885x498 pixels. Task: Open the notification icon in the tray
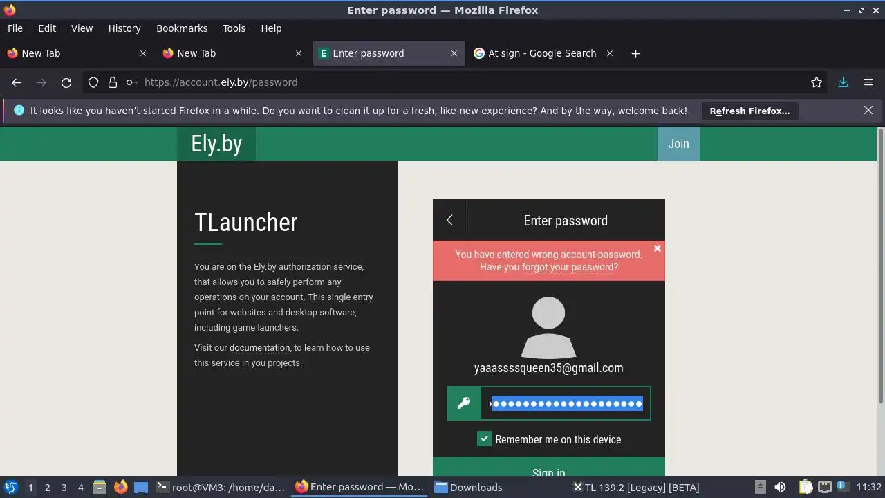click(x=842, y=487)
